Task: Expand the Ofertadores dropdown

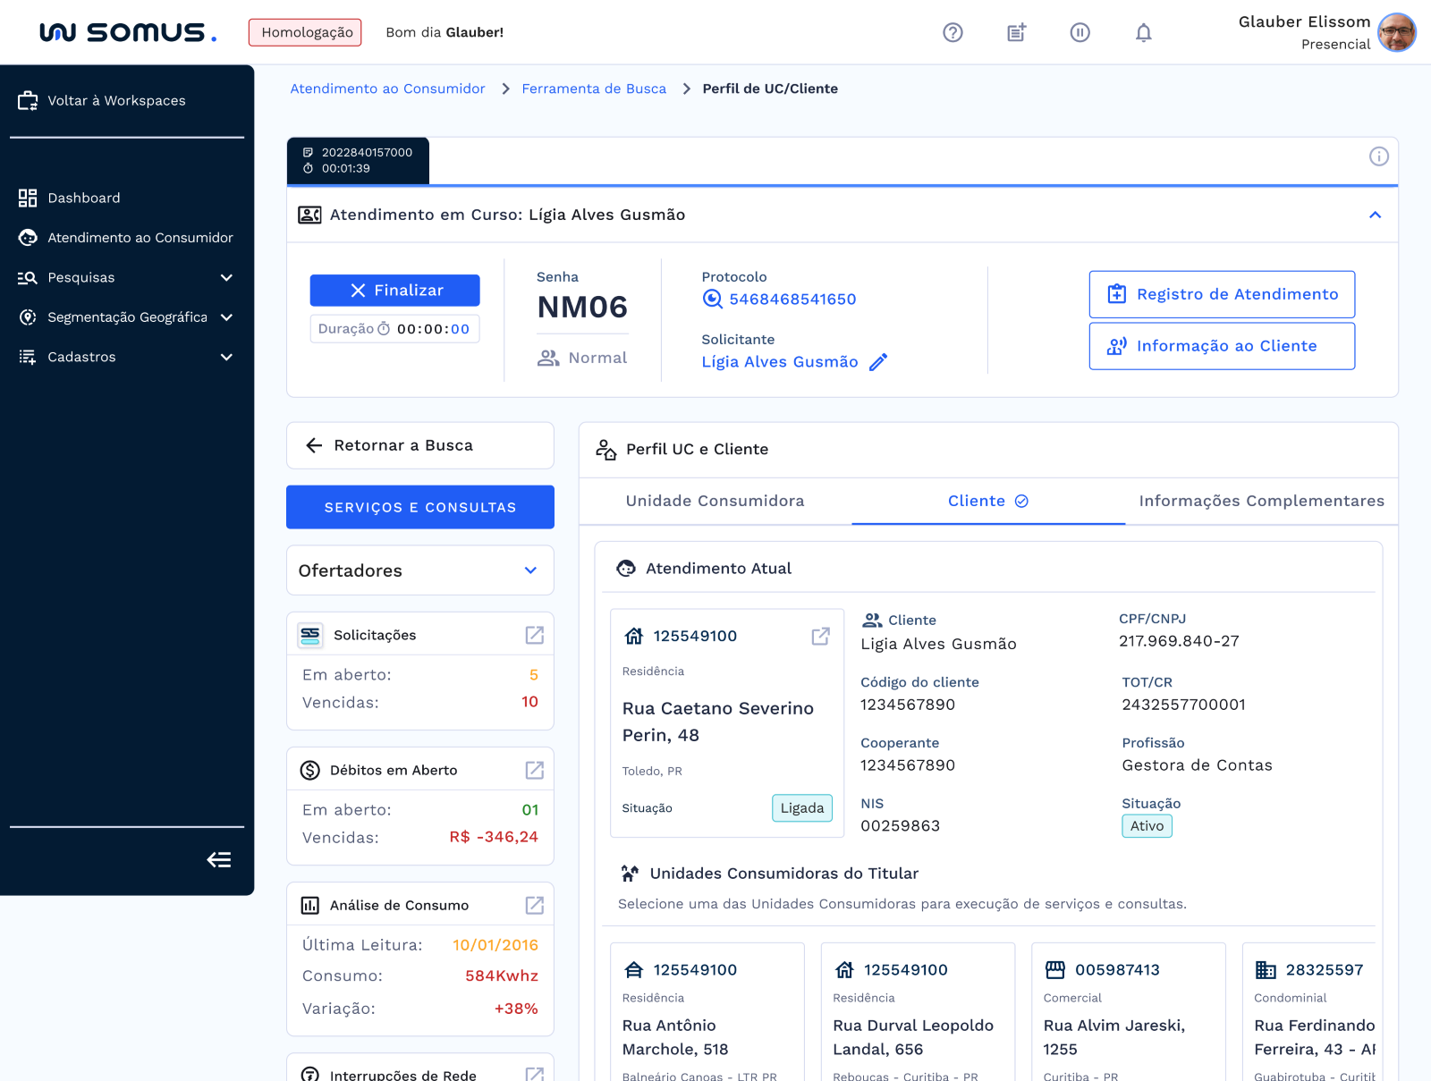Action: pos(530,570)
